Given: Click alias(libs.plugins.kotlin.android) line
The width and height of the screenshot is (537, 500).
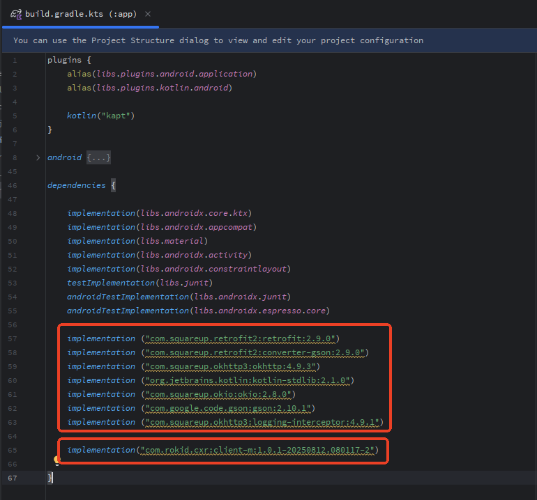Looking at the screenshot, I should click(150, 88).
